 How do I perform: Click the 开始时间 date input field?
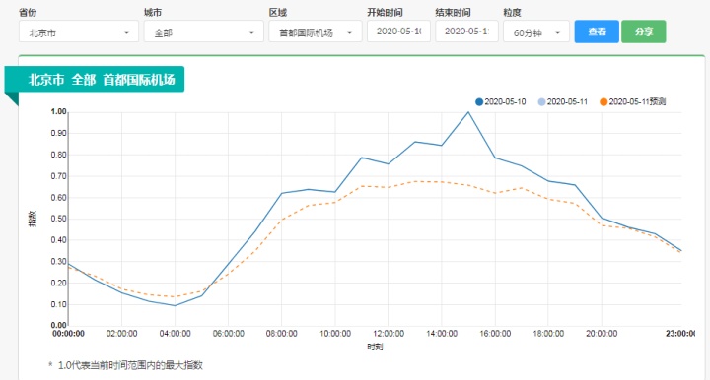click(x=398, y=32)
